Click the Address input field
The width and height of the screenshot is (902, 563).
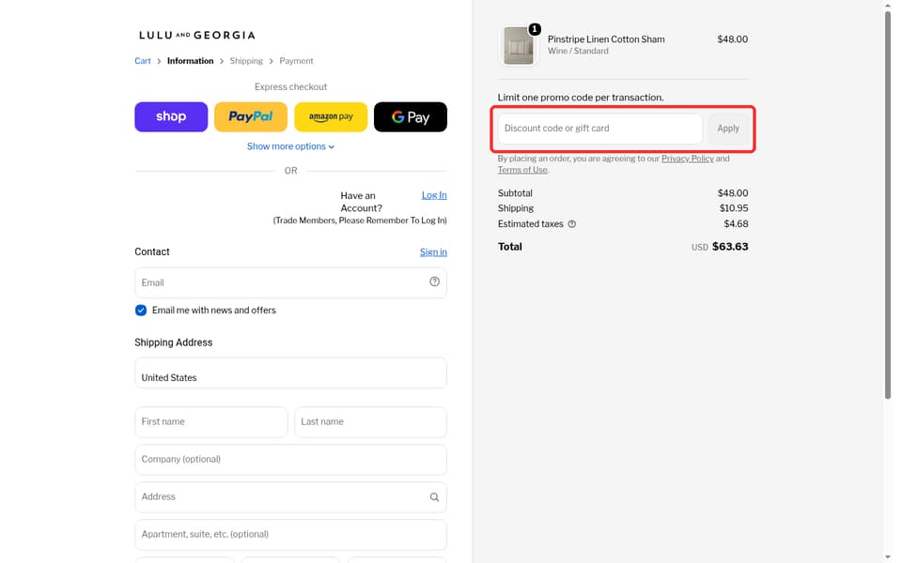pos(290,497)
